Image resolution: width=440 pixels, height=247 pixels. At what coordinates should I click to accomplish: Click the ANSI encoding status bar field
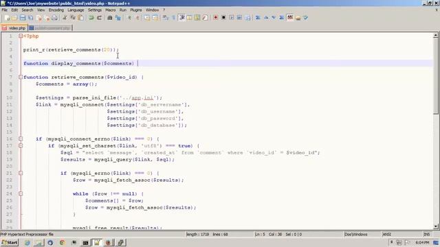click(401, 235)
